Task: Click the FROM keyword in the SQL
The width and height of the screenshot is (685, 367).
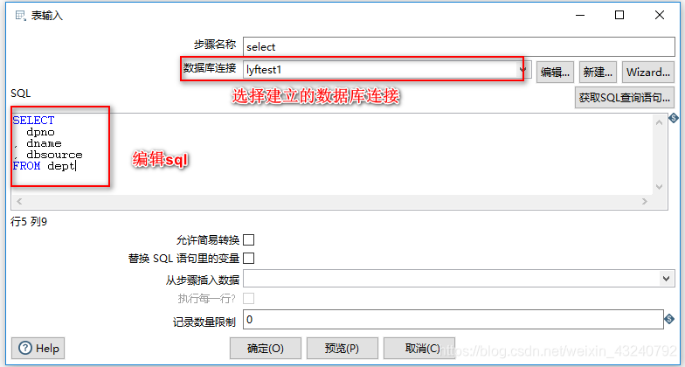Action: [26, 166]
